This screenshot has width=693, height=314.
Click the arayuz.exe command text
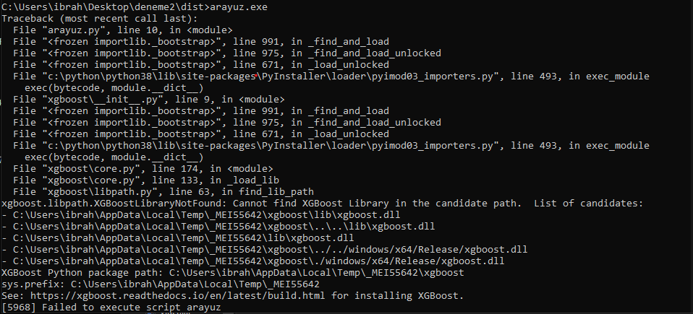[x=239, y=7]
